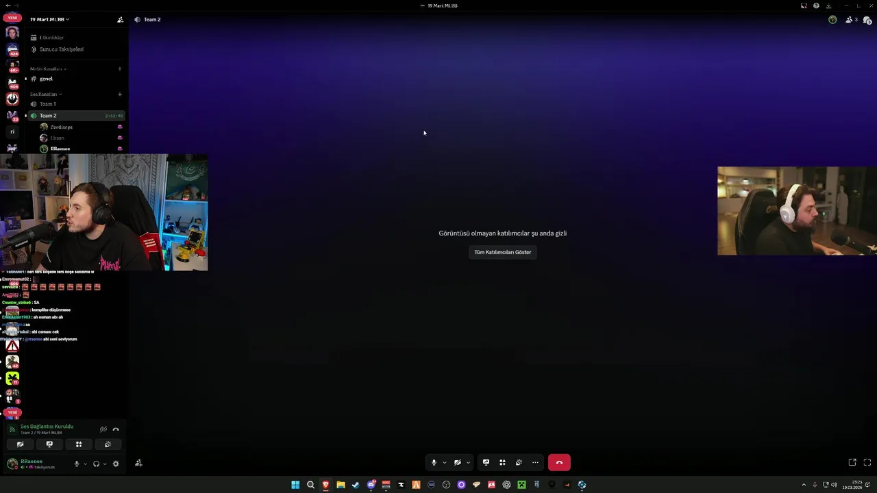Open the Etkinlikler events entry
The width and height of the screenshot is (877, 493).
click(x=75, y=38)
